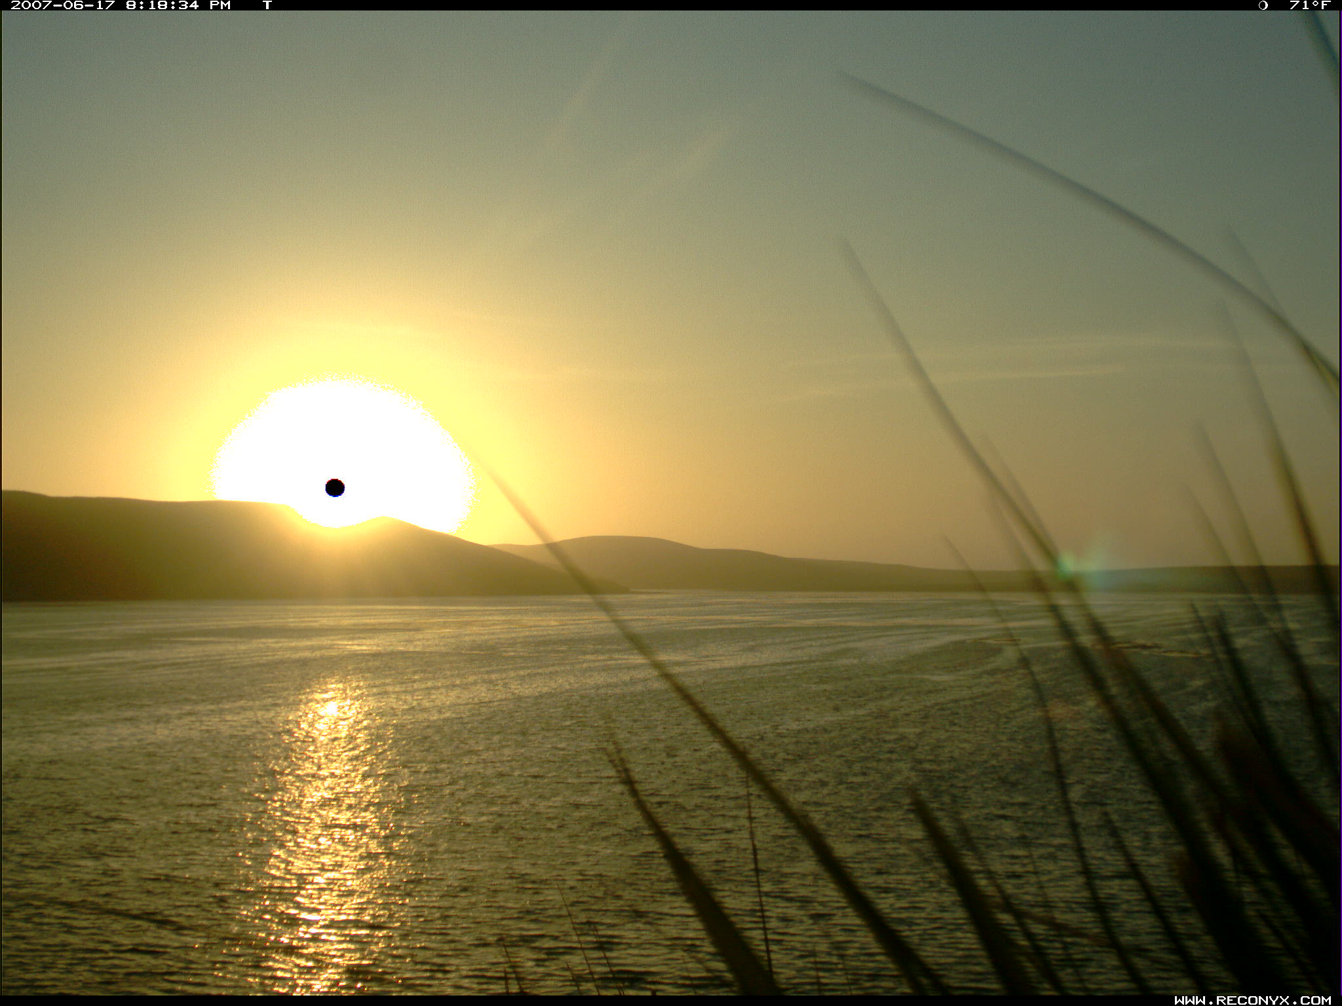Image resolution: width=1342 pixels, height=1006 pixels.
Task: Open the WWW.RECONYX.COM watermark link
Action: click(x=1252, y=999)
